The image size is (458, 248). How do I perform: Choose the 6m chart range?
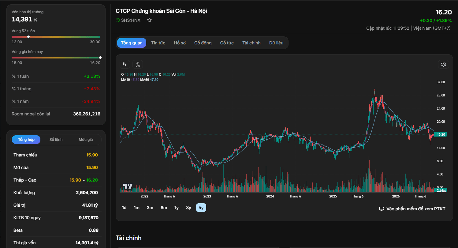tap(164, 208)
